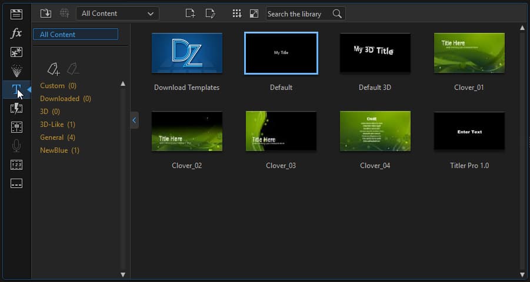Select the NewBlue (1) tag
Image resolution: width=530 pixels, height=282 pixels.
[x=59, y=150]
